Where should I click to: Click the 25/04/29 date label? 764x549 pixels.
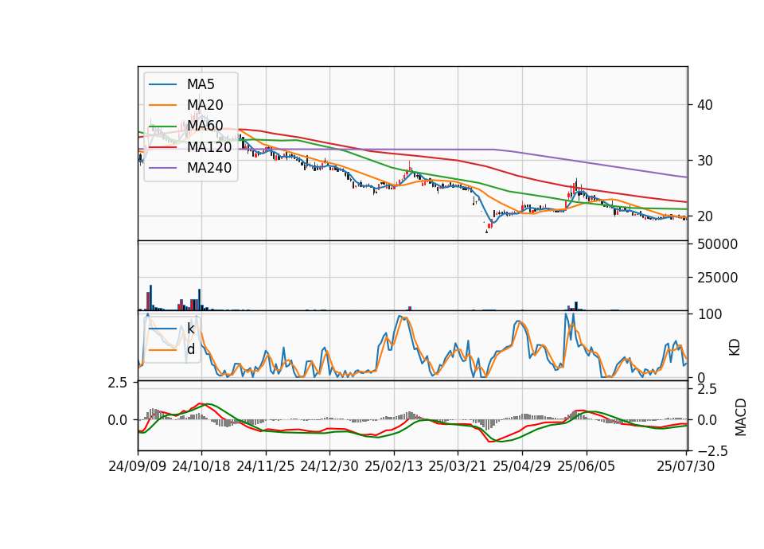[x=522, y=466]
